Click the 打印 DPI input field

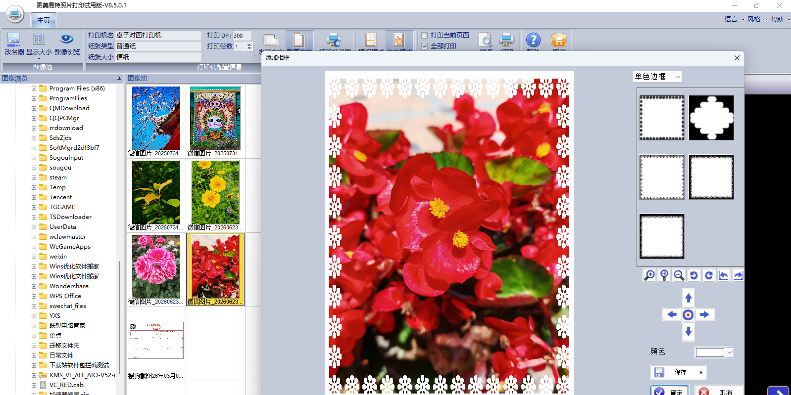pyautogui.click(x=242, y=36)
